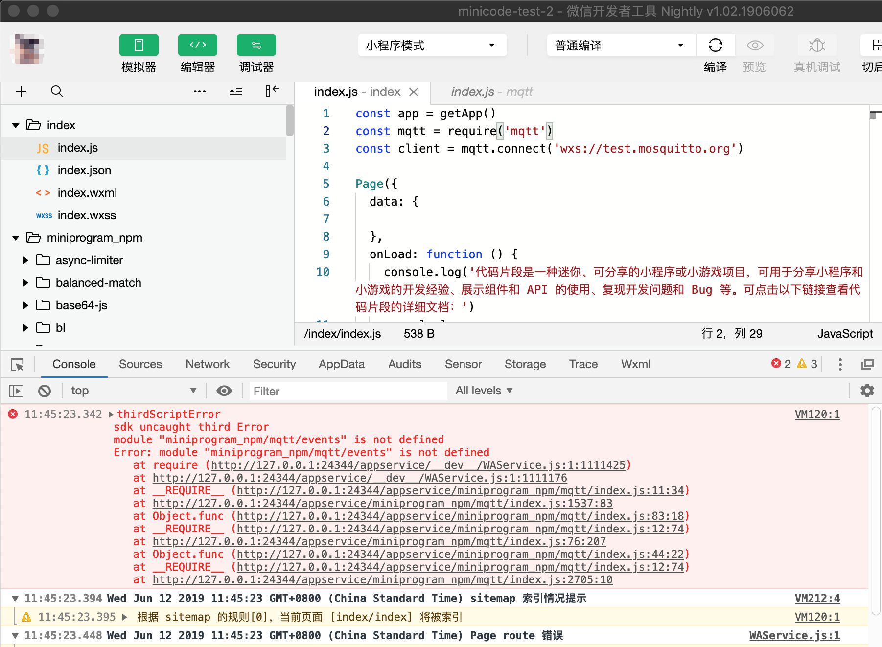Switch to the Network tab

click(208, 364)
